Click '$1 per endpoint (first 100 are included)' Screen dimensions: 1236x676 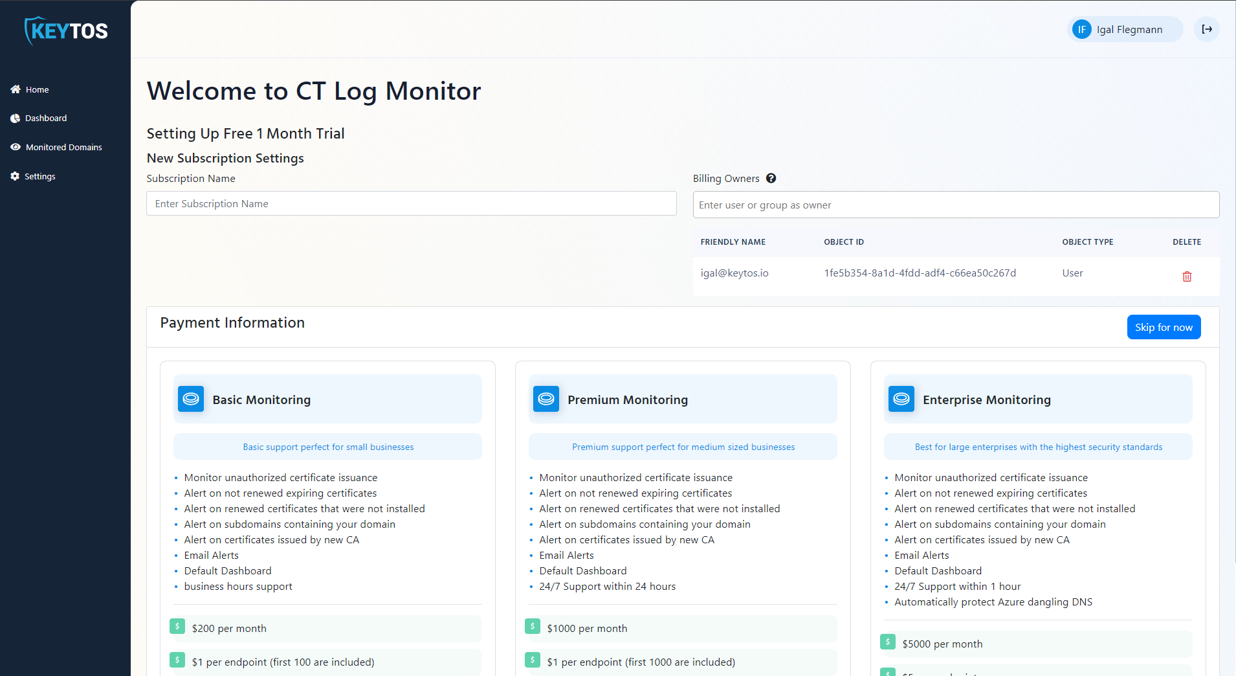(x=283, y=662)
